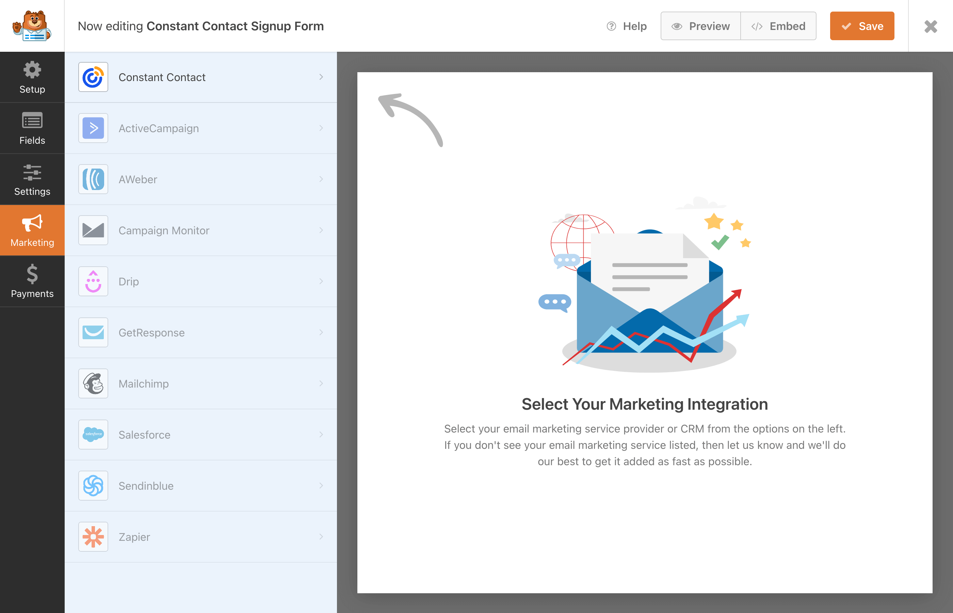Screen dimensions: 953x613
Task: Expand the Constant Contact chevron arrow
Action: (x=321, y=77)
